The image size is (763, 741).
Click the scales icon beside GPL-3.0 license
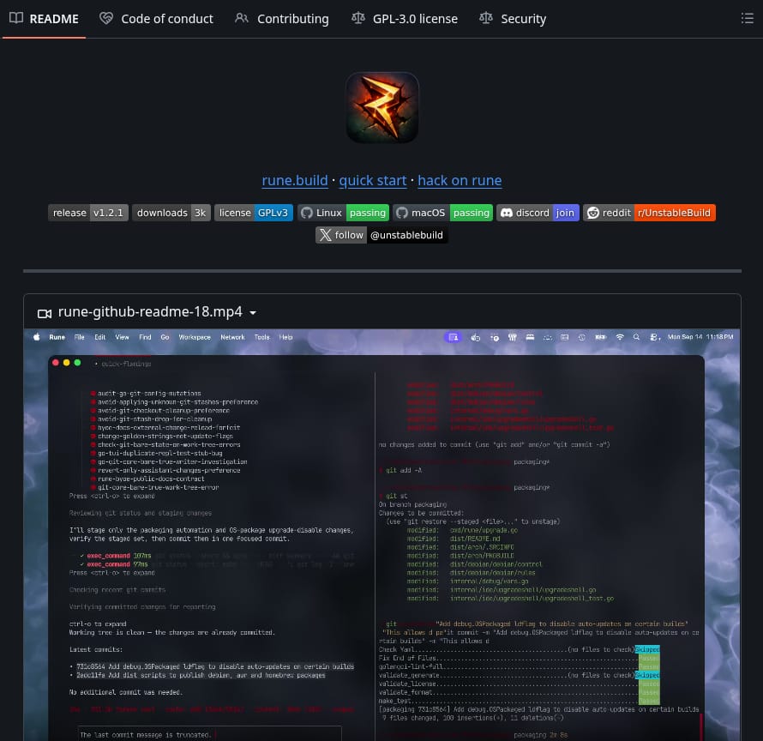click(358, 18)
